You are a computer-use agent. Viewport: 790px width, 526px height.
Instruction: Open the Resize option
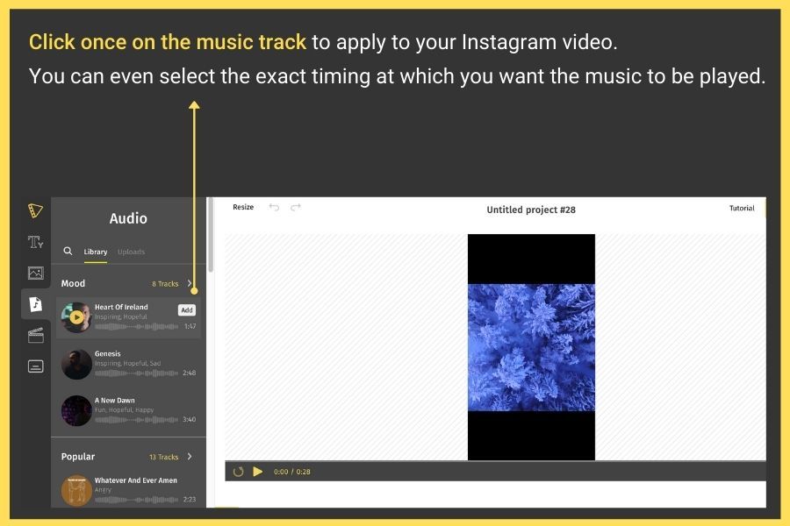243,207
